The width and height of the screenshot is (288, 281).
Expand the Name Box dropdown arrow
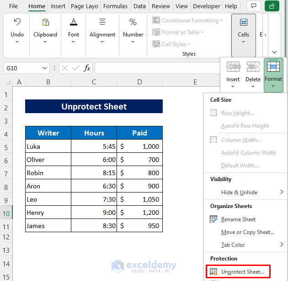45,68
